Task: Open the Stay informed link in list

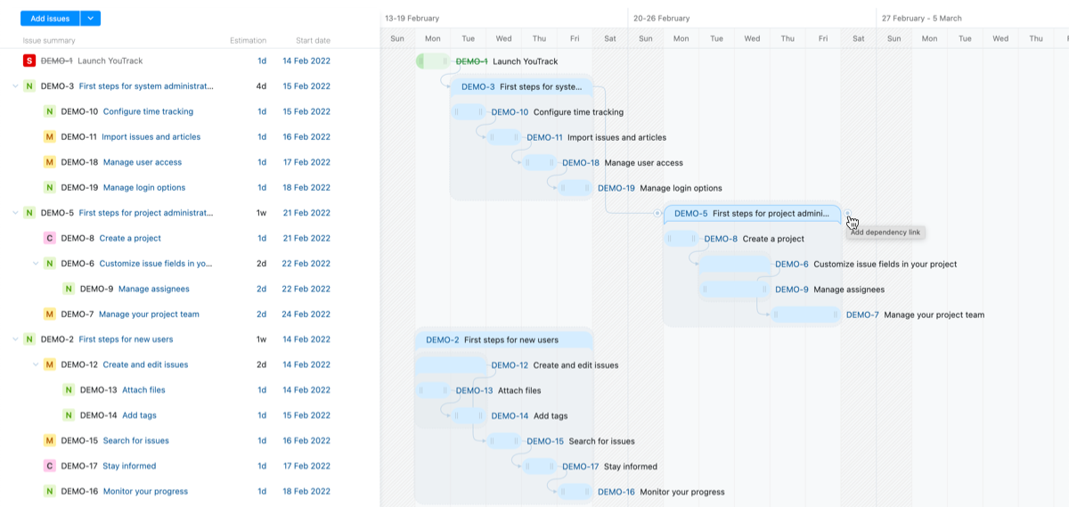Action: click(x=129, y=466)
